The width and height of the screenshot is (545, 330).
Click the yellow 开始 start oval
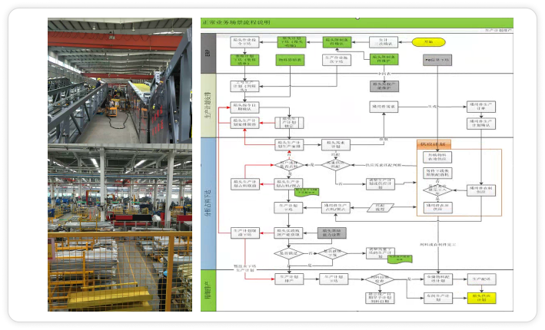click(x=428, y=41)
